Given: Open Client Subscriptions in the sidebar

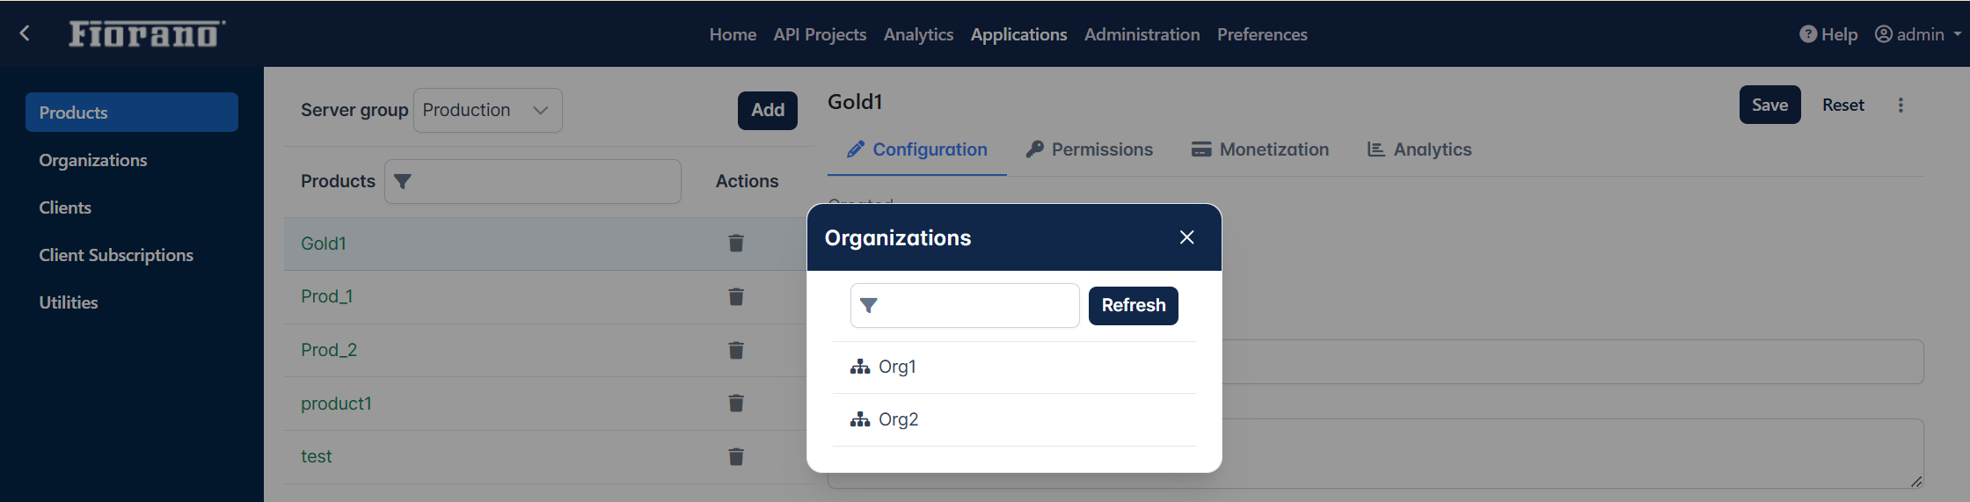Looking at the screenshot, I should click(x=116, y=255).
